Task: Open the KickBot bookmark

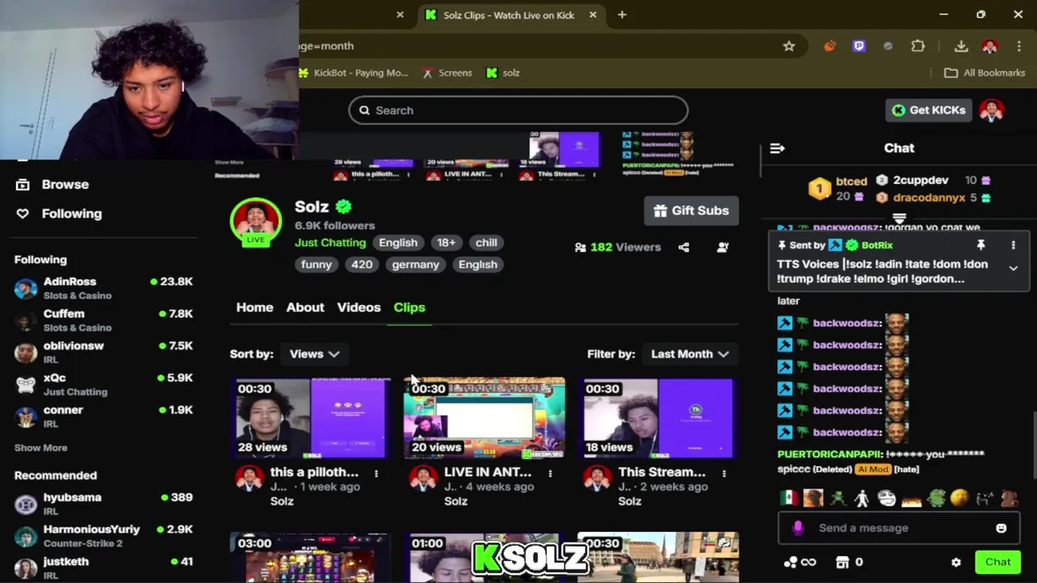Action: click(x=354, y=73)
